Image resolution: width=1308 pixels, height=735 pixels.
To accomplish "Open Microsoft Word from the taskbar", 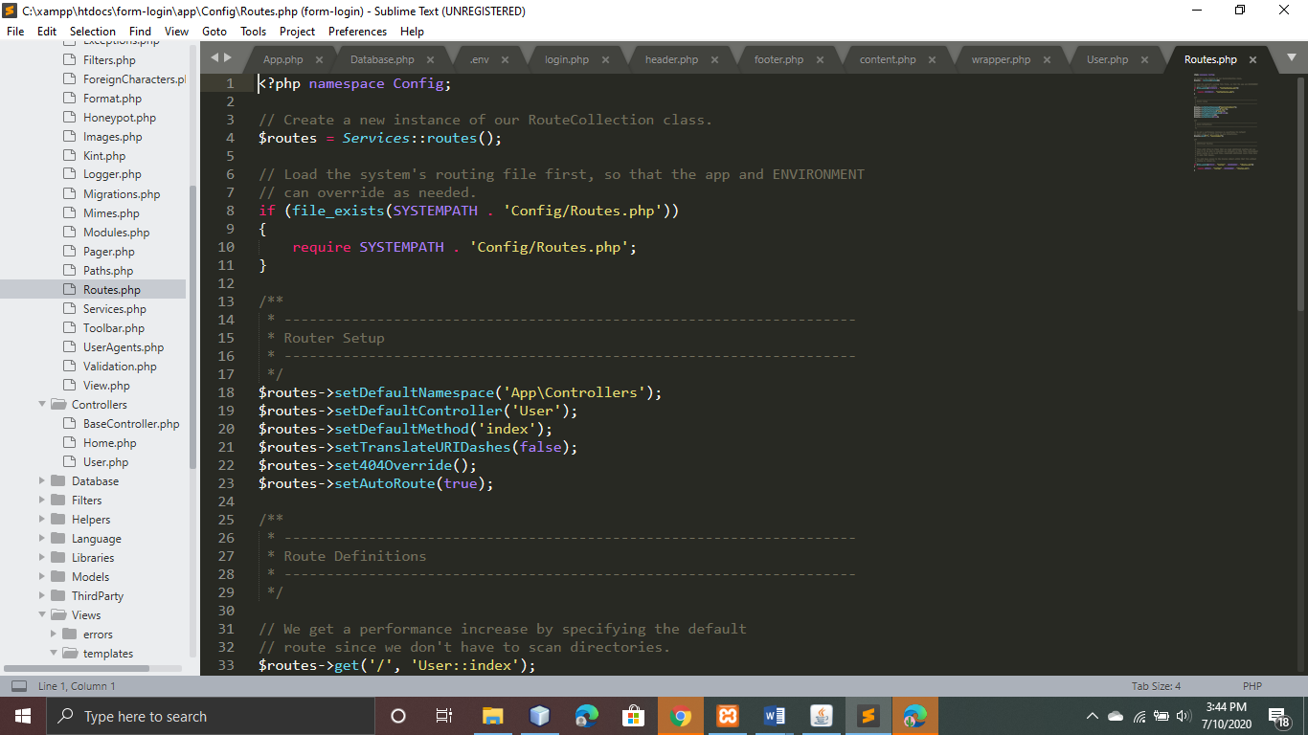I will 775,716.
